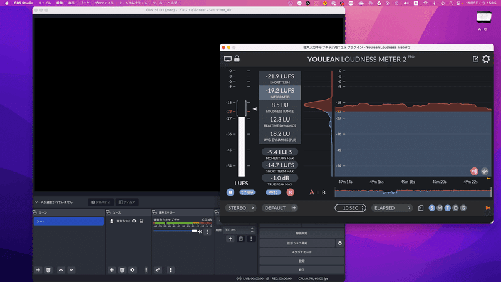Click the export file icon beside ELAPSED

tap(421, 208)
